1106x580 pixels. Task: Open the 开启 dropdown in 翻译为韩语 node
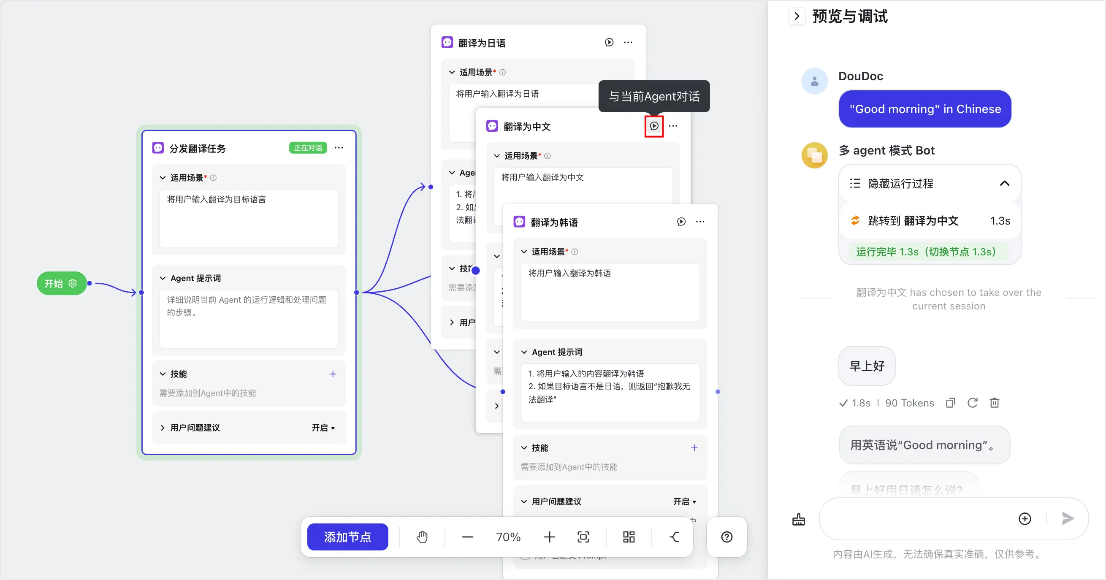683,501
